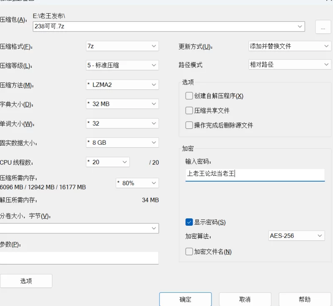Toggle compress shared files checkbox

click(189, 111)
